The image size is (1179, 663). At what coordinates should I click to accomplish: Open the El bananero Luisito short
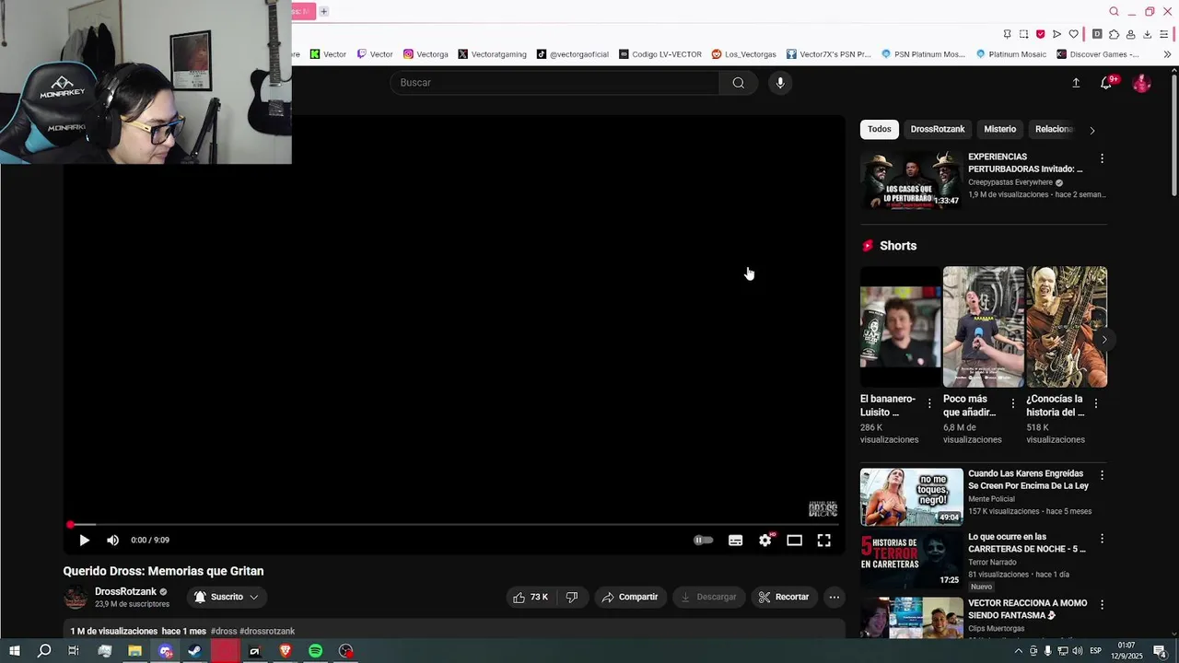coord(900,327)
